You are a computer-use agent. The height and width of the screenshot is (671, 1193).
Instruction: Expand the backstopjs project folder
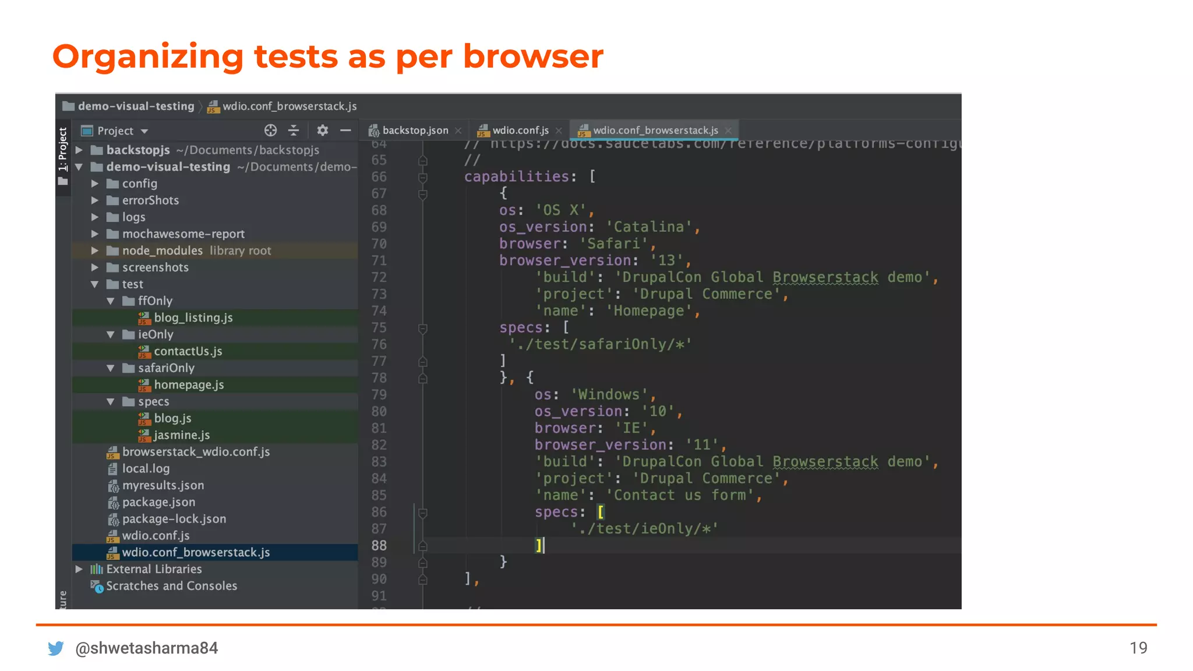(79, 150)
